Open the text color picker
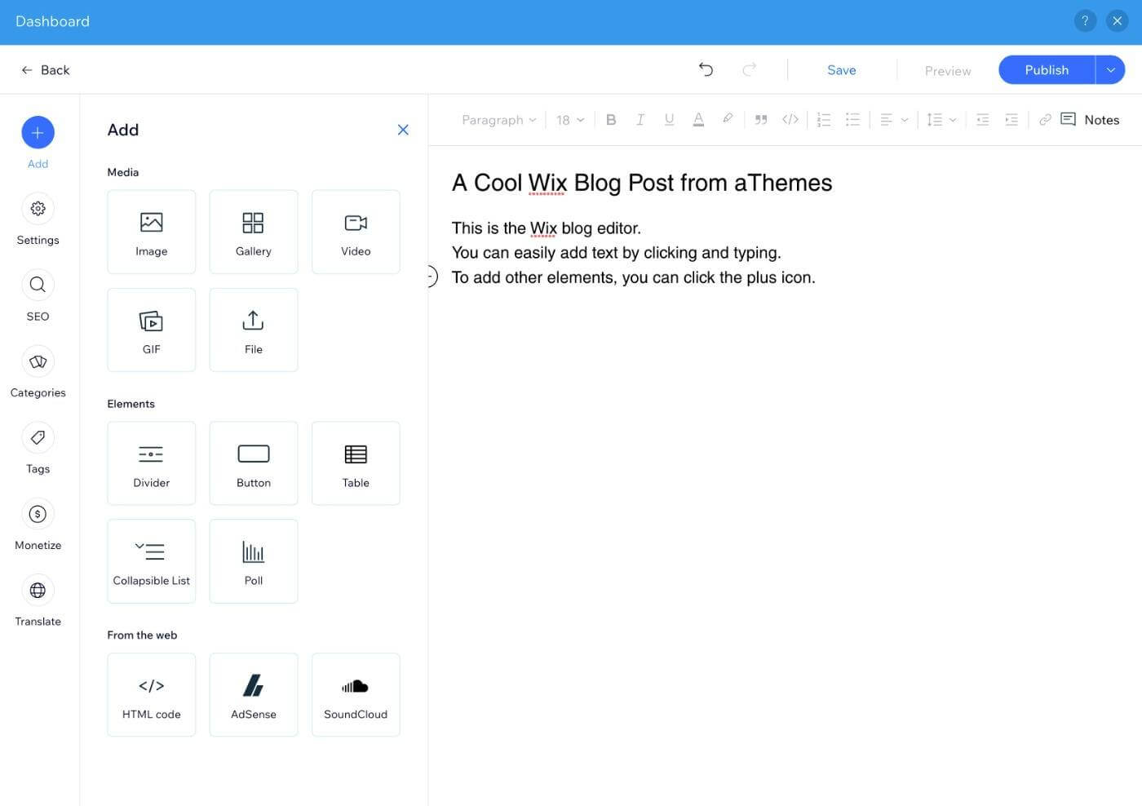The width and height of the screenshot is (1142, 806). coord(698,120)
